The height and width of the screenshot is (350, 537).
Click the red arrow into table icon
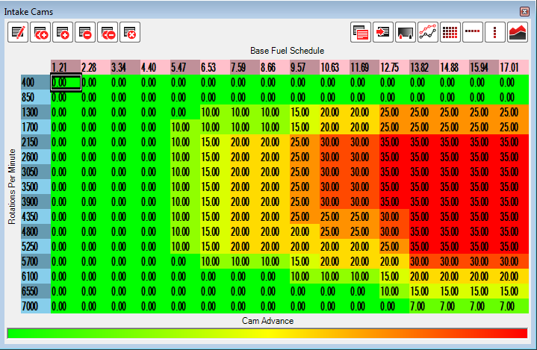[383, 33]
